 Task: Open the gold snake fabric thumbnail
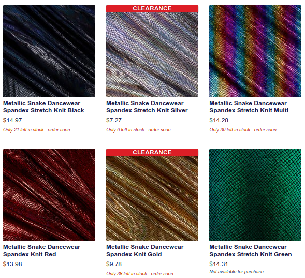click(152, 195)
